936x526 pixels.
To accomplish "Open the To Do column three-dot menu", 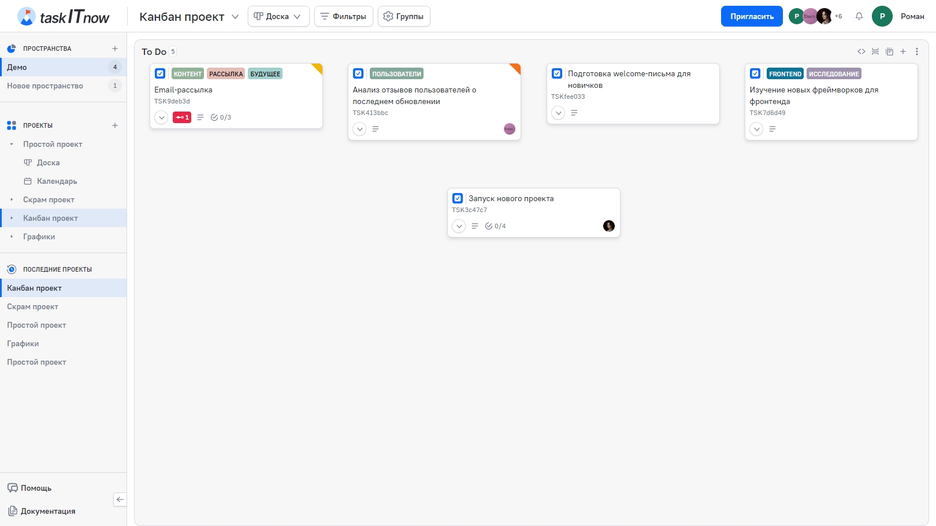I will tap(917, 51).
